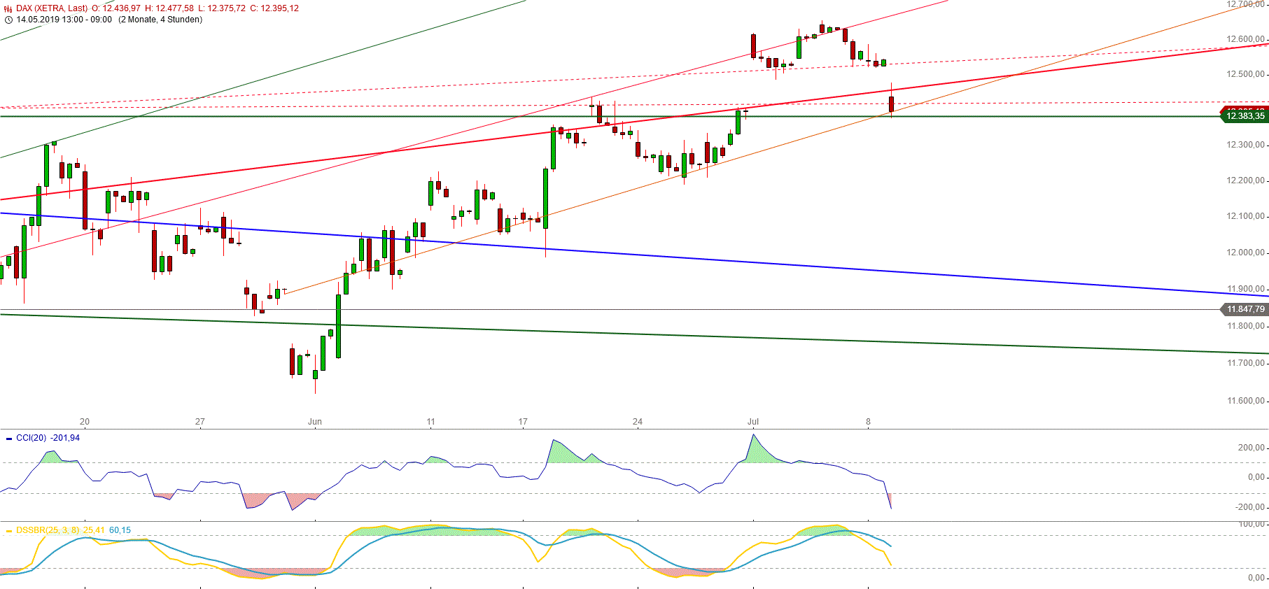The width and height of the screenshot is (1269, 589).
Task: Click the yellow DSSBR legend marker
Action: (x=9, y=531)
